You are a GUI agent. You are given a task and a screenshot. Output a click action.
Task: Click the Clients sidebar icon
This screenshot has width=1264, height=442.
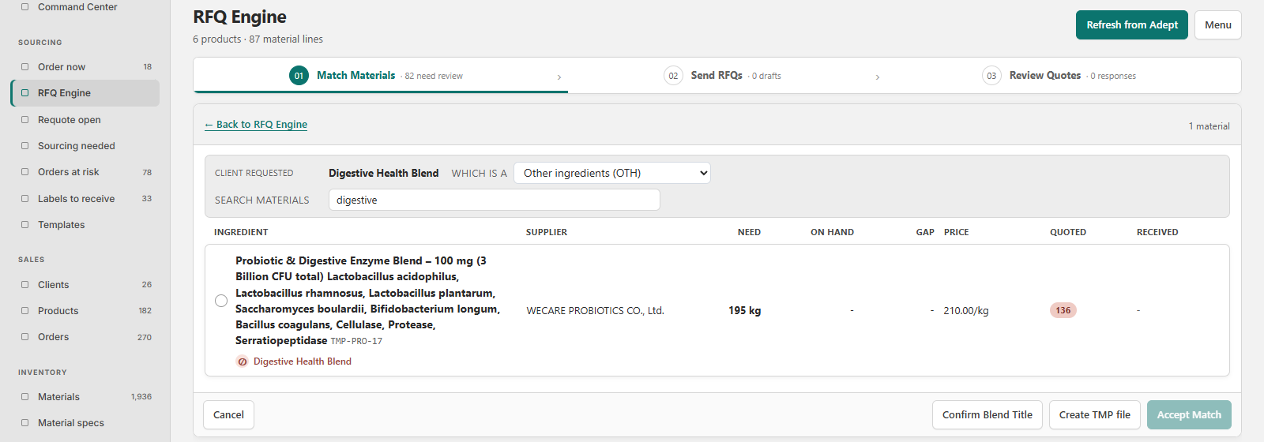[x=24, y=285]
